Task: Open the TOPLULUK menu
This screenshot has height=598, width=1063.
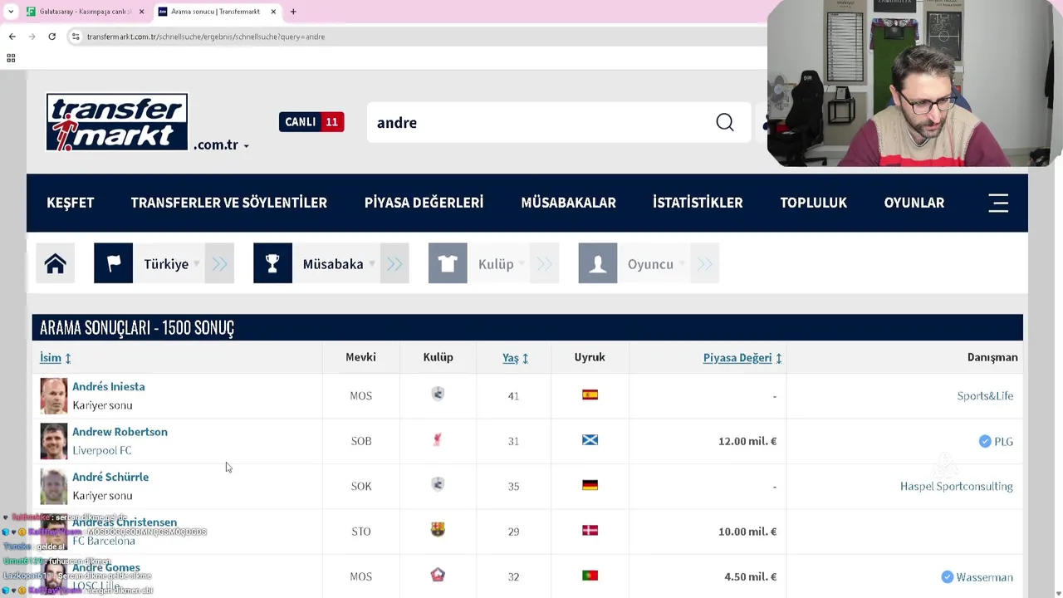Action: 814,203
